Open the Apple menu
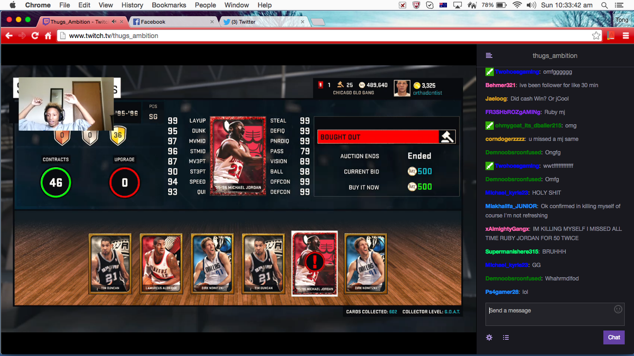 pos(13,5)
